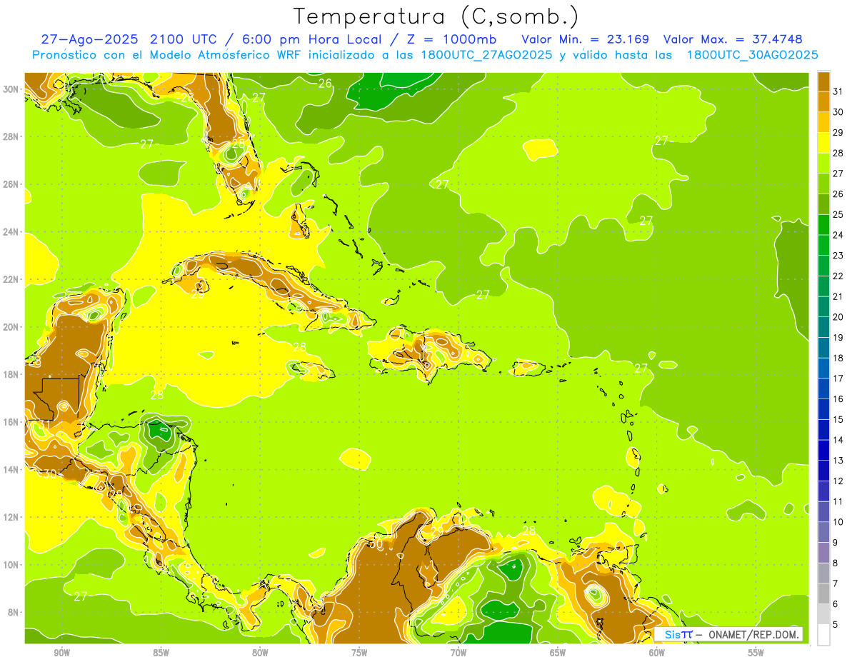Click the color scale label "31"
Viewport: 857px width, 662px height.
pos(838,91)
